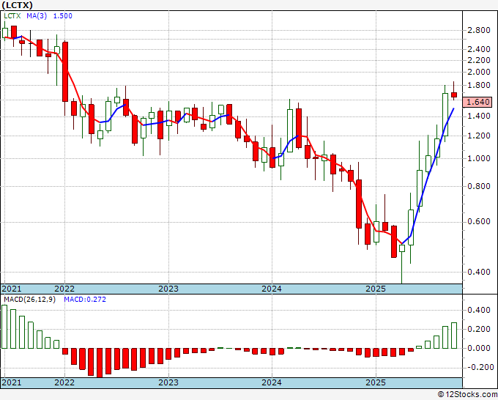Click the tall red candlestick at start of 2022
Screen dimensions: 498x400
[65, 72]
